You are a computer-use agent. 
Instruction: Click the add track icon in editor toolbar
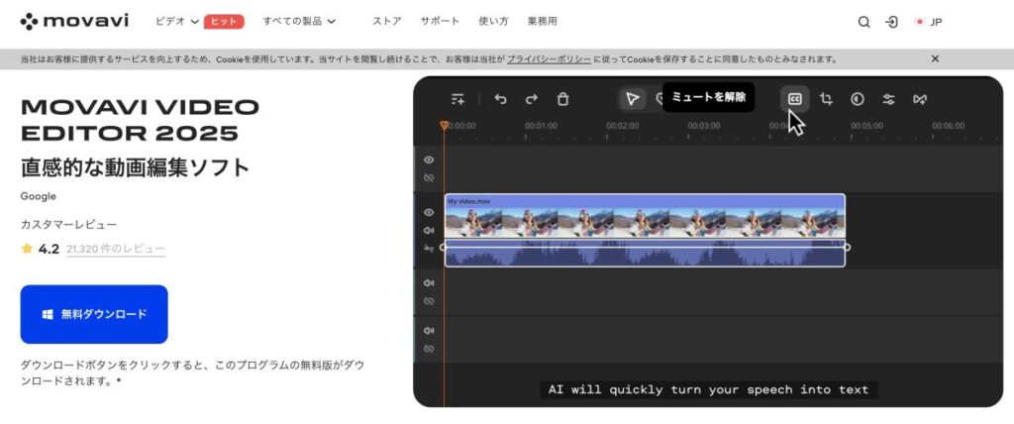coord(457,99)
